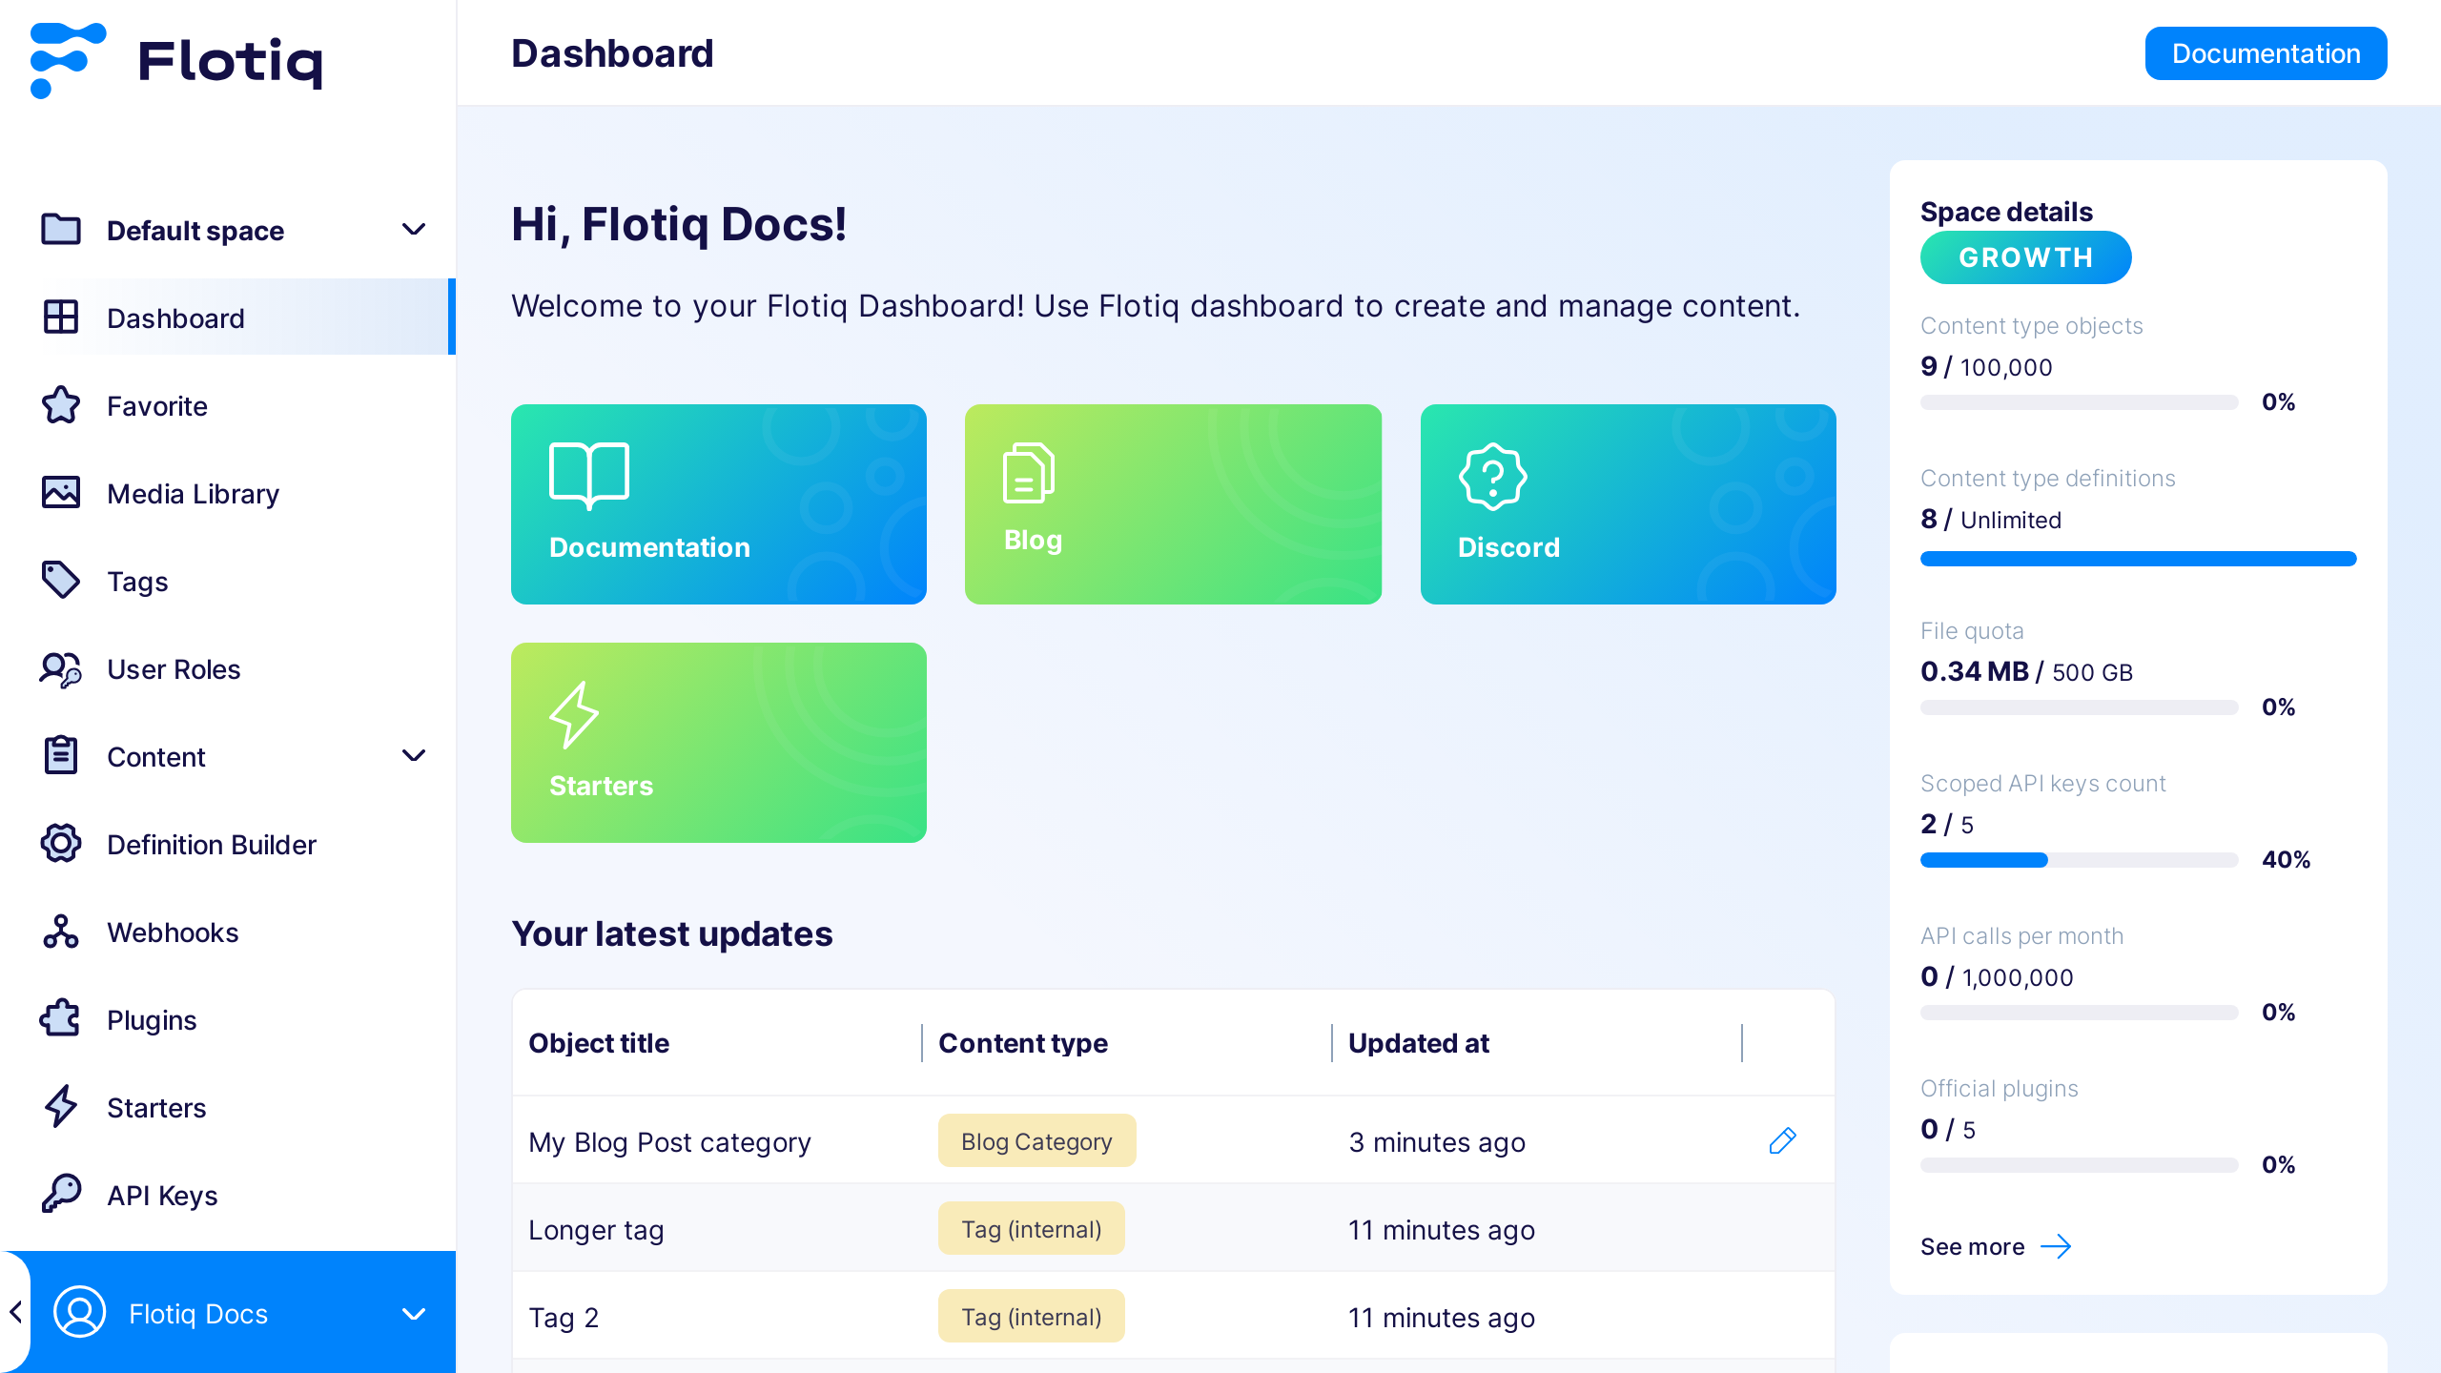This screenshot has width=2441, height=1373.
Task: Click the Tag (internal) label in Tag 2 row
Action: pyautogui.click(x=1031, y=1317)
